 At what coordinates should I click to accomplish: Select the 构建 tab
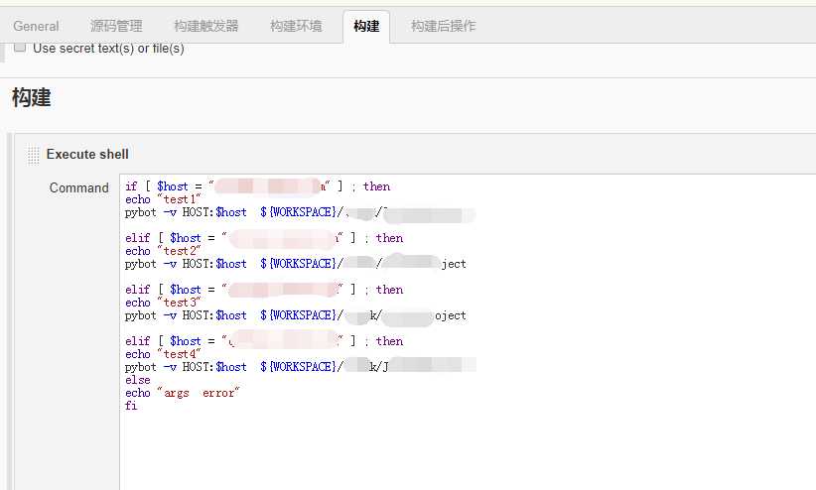[366, 26]
